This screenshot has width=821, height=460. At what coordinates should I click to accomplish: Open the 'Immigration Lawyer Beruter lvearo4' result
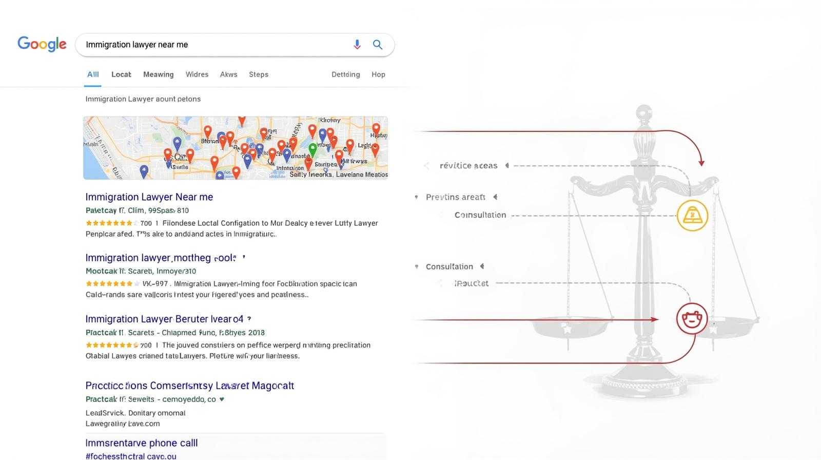pyautogui.click(x=164, y=319)
